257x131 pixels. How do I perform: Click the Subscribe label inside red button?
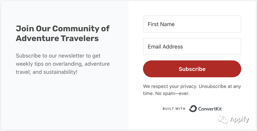pos(192,69)
